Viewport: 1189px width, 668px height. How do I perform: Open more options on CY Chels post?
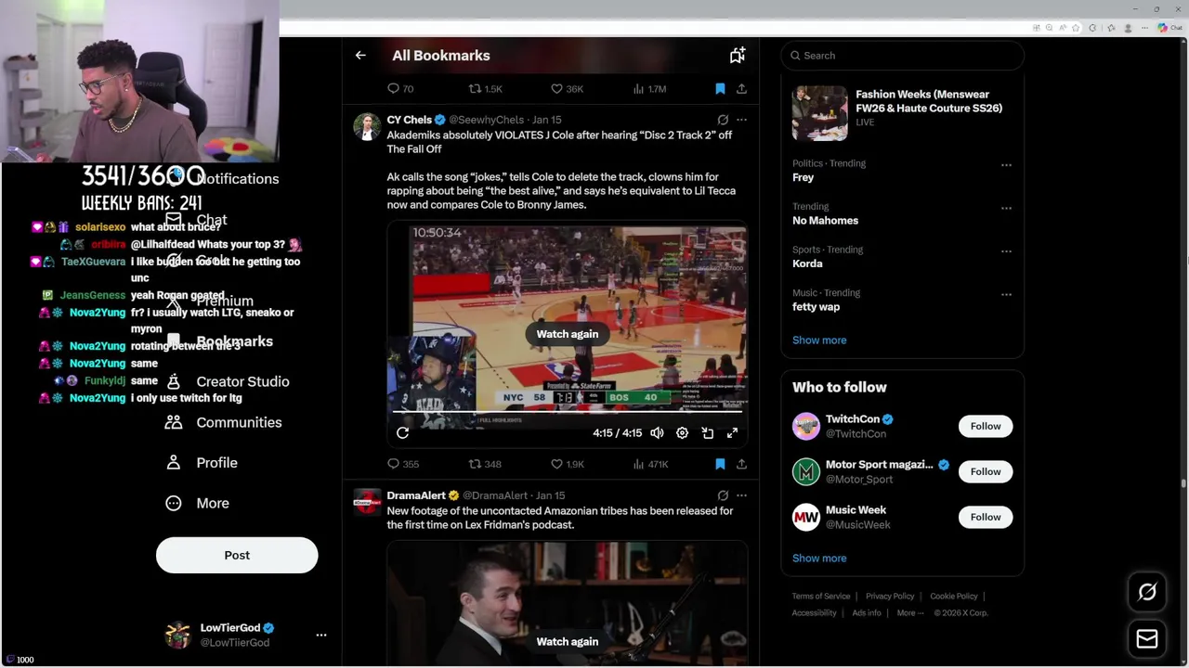(x=741, y=120)
